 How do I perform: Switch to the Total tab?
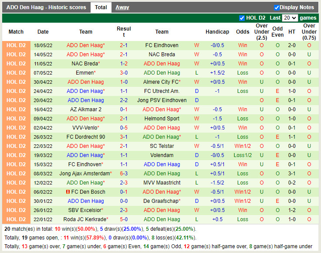[101, 7]
